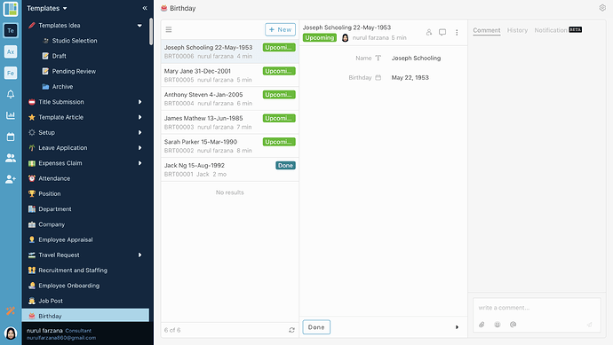This screenshot has height=345, width=613.
Task: Click the May 22, 1953 value
Action: coord(410,78)
